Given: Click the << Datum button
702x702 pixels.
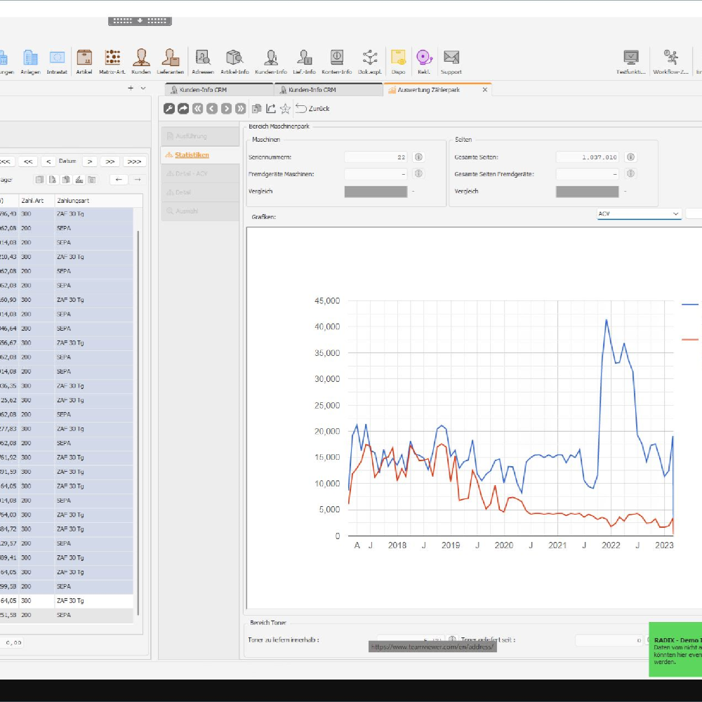Looking at the screenshot, I should [28, 161].
